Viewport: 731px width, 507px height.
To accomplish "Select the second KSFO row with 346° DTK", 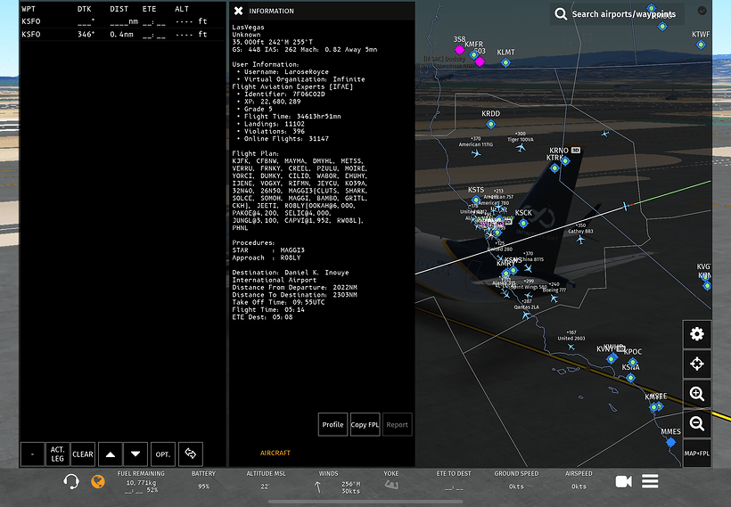I will click(x=123, y=35).
